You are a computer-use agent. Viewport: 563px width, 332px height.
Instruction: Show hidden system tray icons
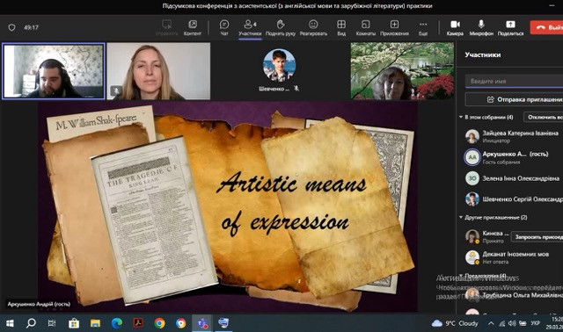pos(491,323)
